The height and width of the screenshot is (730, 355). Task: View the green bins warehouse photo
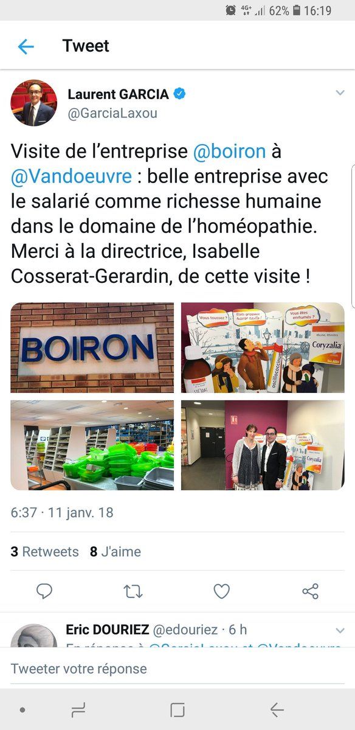pyautogui.click(x=92, y=445)
